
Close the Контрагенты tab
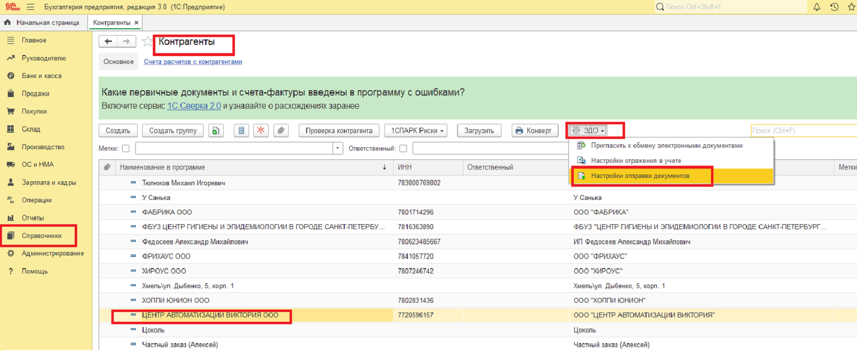[x=136, y=22]
